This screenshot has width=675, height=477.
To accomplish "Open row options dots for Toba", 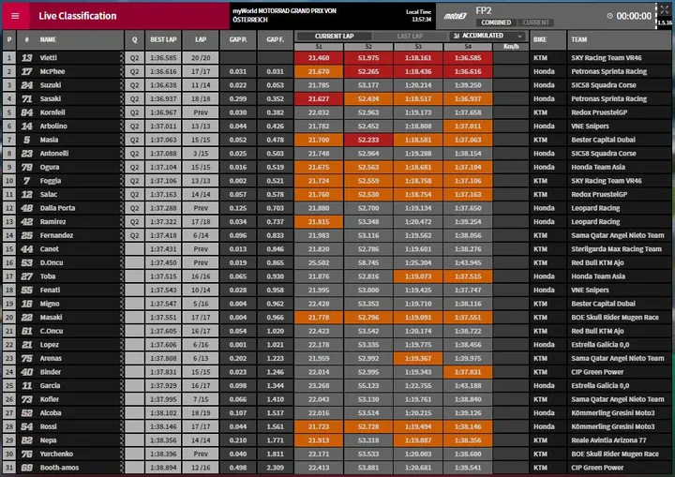I will point(121,276).
